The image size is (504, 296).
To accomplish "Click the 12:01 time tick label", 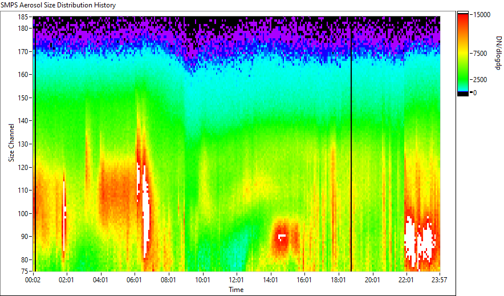I will (x=236, y=280).
